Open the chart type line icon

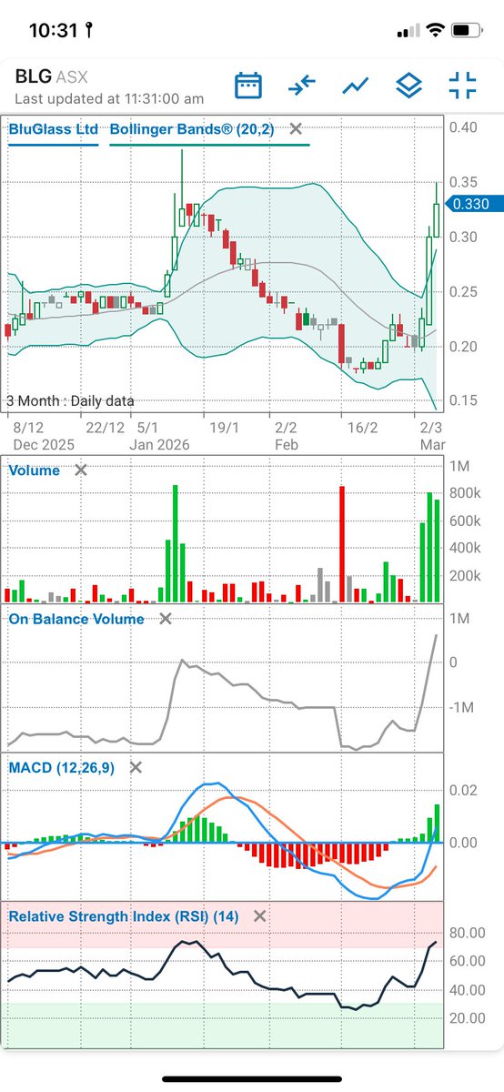pos(355,86)
